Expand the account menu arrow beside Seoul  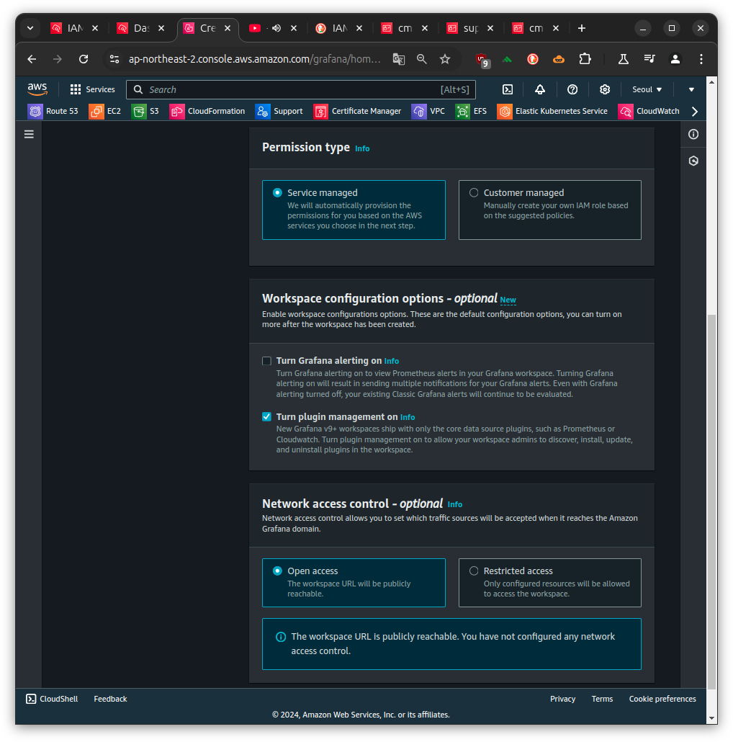point(691,89)
